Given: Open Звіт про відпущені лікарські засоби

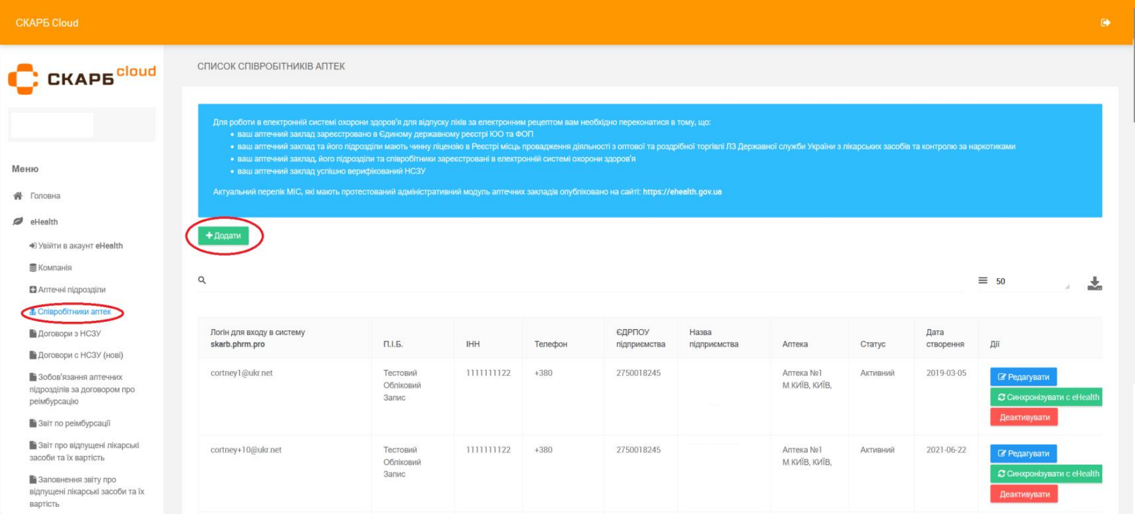Looking at the screenshot, I should (x=84, y=452).
